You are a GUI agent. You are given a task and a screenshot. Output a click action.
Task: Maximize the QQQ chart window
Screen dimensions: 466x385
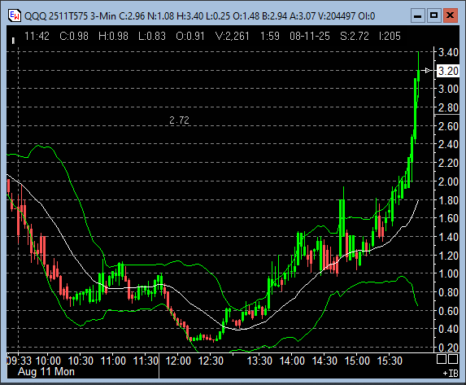pos(434,15)
